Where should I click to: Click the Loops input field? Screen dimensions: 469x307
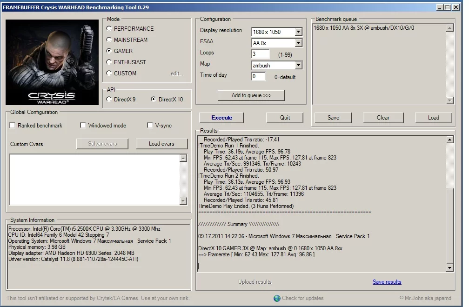pos(260,54)
